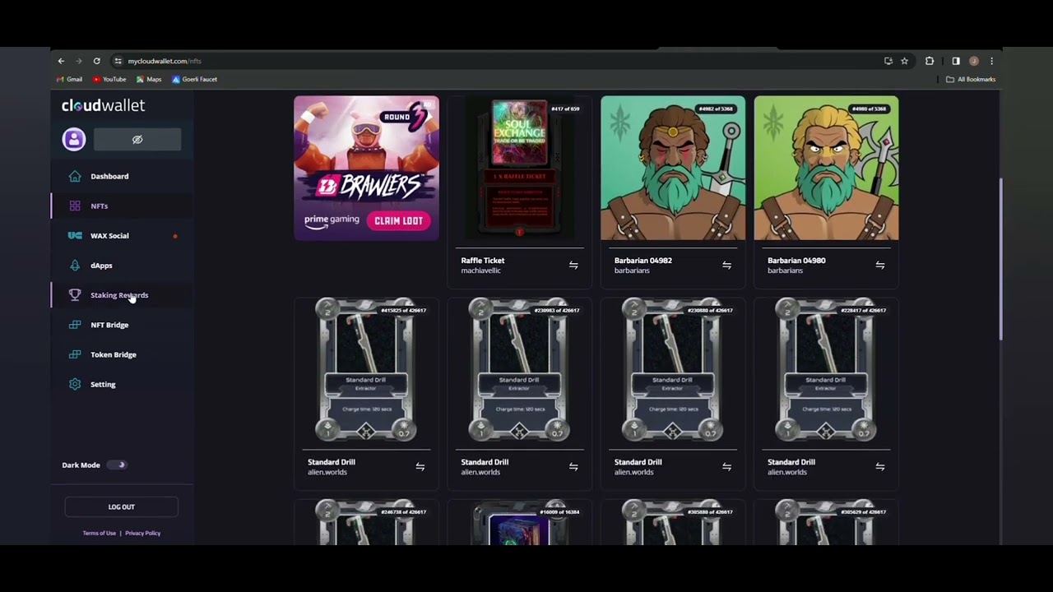Screen dimensions: 1053x592
Task: Click the WAX Social icon
Action: (75, 236)
